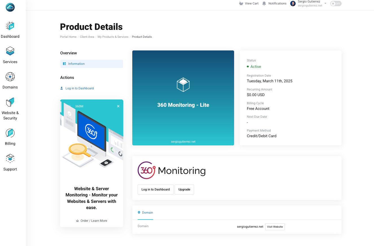Toggle the dark mode switch labeled OFF
The image size is (374, 246).
tap(336, 3)
